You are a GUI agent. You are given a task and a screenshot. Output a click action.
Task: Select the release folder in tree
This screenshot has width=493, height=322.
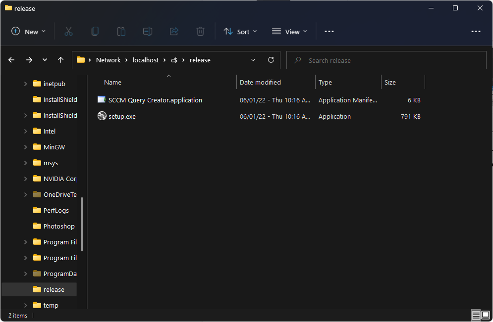click(39, 289)
